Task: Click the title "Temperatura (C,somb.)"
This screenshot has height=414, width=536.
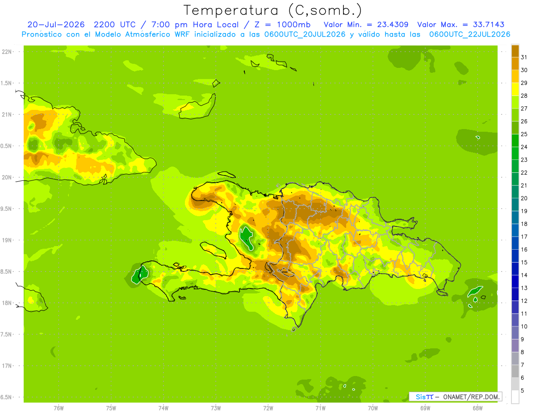Action: point(272,10)
